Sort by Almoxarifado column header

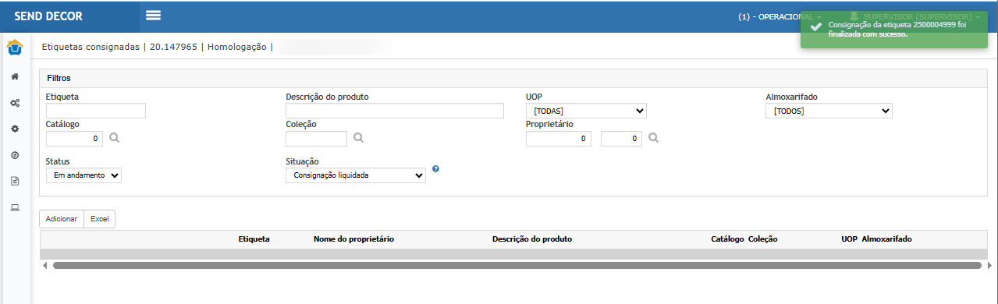point(886,239)
